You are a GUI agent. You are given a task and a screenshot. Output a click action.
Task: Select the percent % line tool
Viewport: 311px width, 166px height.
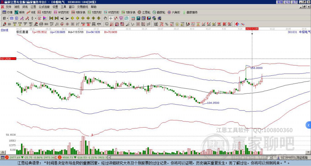(x=167, y=24)
